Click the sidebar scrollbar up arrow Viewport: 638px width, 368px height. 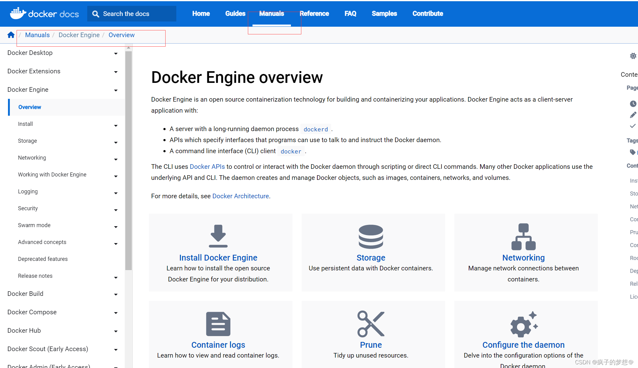tap(128, 48)
